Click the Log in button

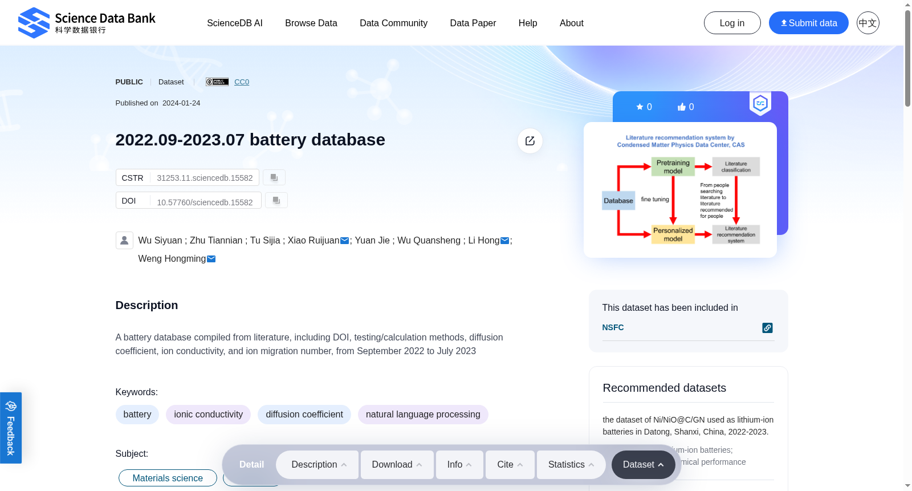tap(732, 23)
